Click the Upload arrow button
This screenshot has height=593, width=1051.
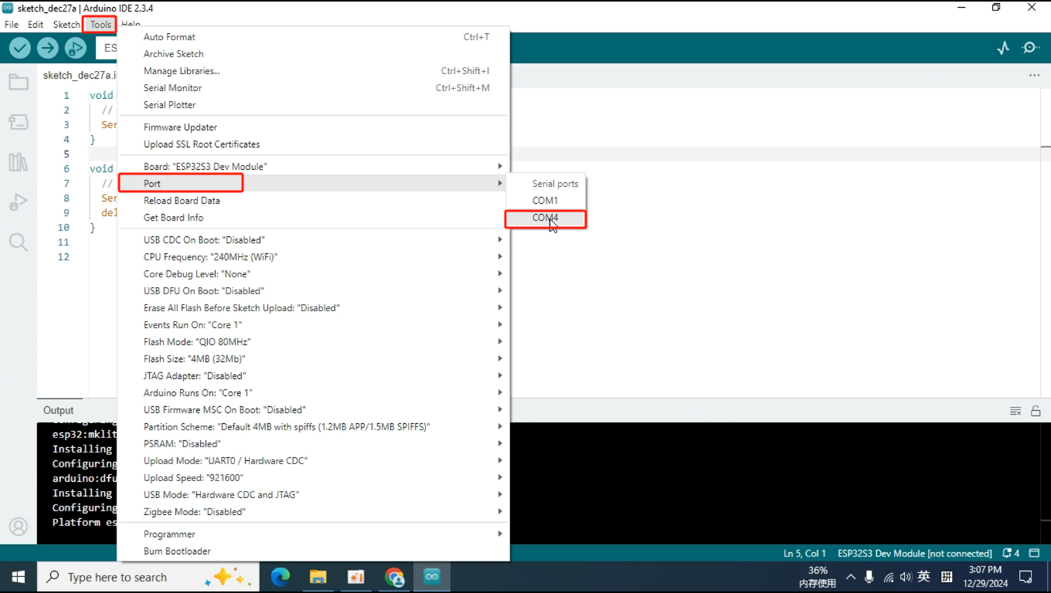(48, 48)
